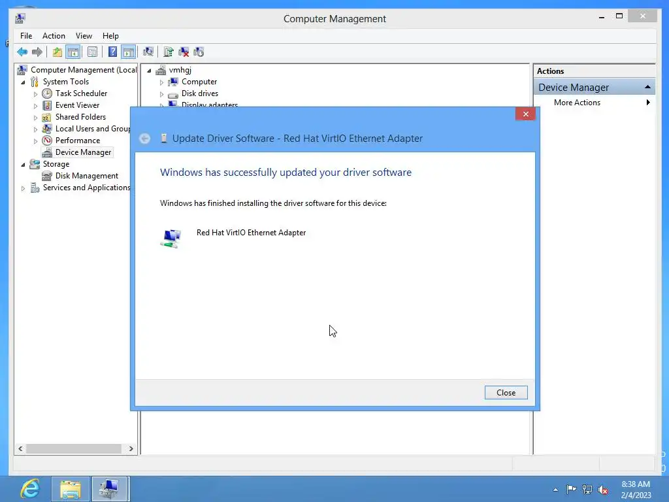
Task: Select Disk Management tree item
Action: pos(87,176)
